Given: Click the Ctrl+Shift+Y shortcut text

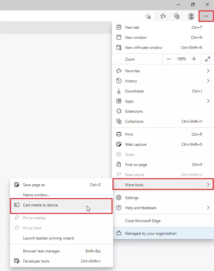Looking at the screenshot, I should (192, 121).
